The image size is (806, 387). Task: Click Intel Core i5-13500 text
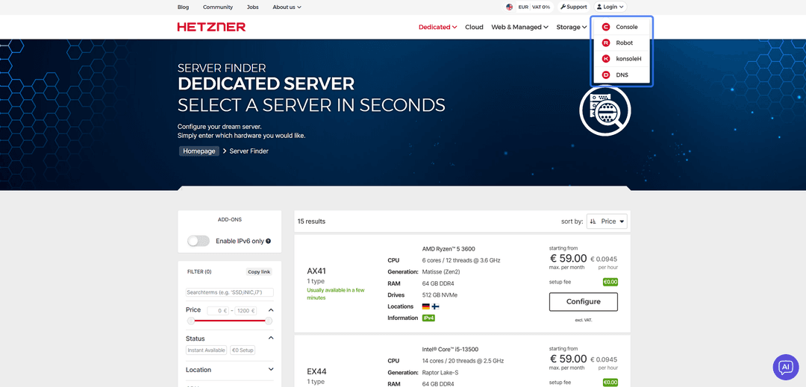450,349
